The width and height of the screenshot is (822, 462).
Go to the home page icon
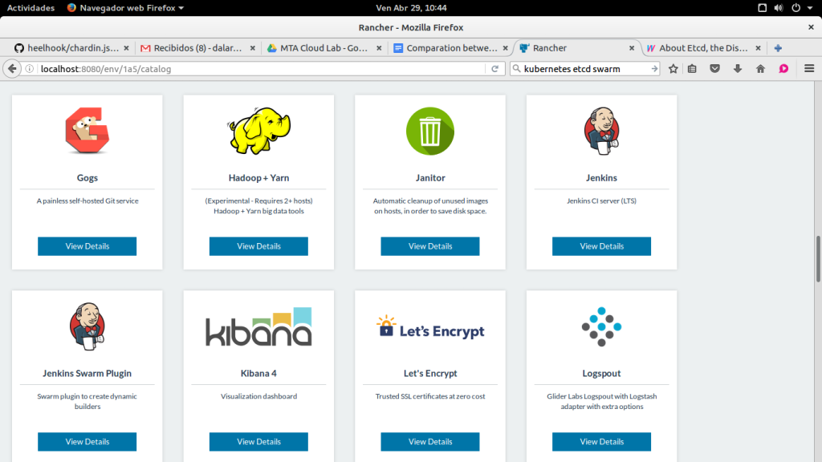(x=760, y=69)
